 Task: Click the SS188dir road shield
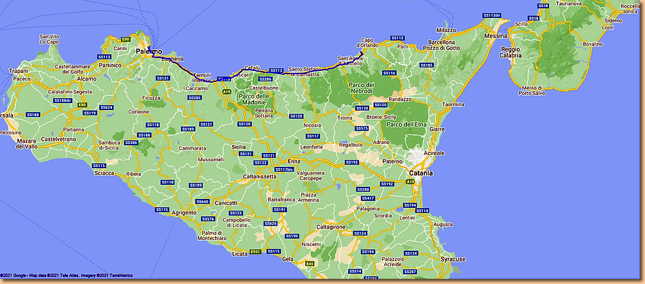coord(63,100)
